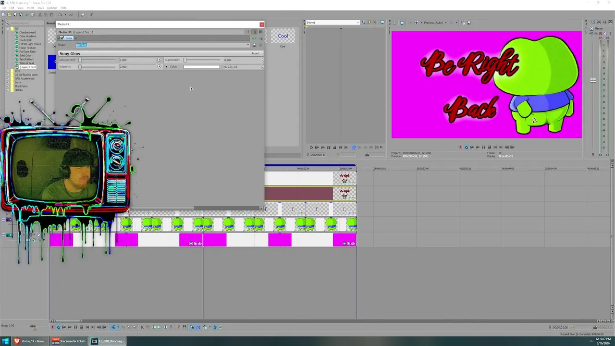The image size is (615, 346).
Task: Click the Glow percent slider handle
Action: (x=80, y=60)
